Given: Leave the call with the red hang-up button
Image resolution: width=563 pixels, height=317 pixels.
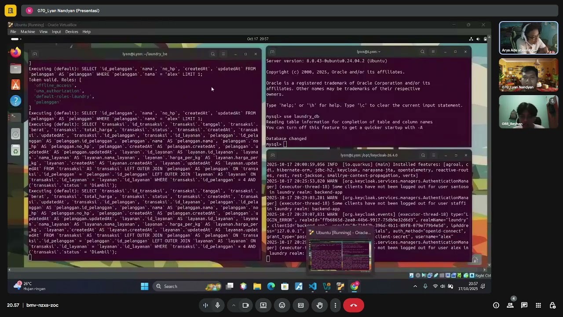Looking at the screenshot, I should [354, 305].
